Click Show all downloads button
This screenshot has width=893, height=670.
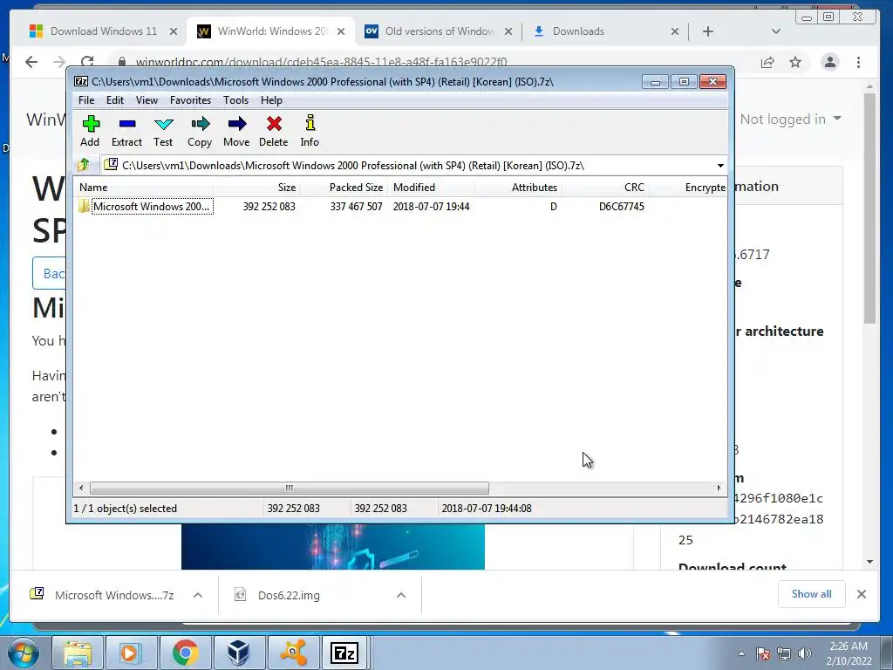[x=812, y=594]
